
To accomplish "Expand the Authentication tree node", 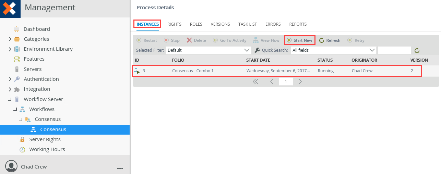I will pos(10,79).
